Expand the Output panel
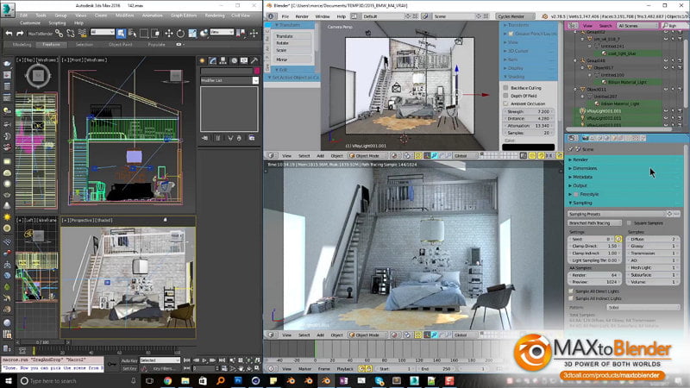The width and height of the screenshot is (690, 388). pyautogui.click(x=624, y=185)
